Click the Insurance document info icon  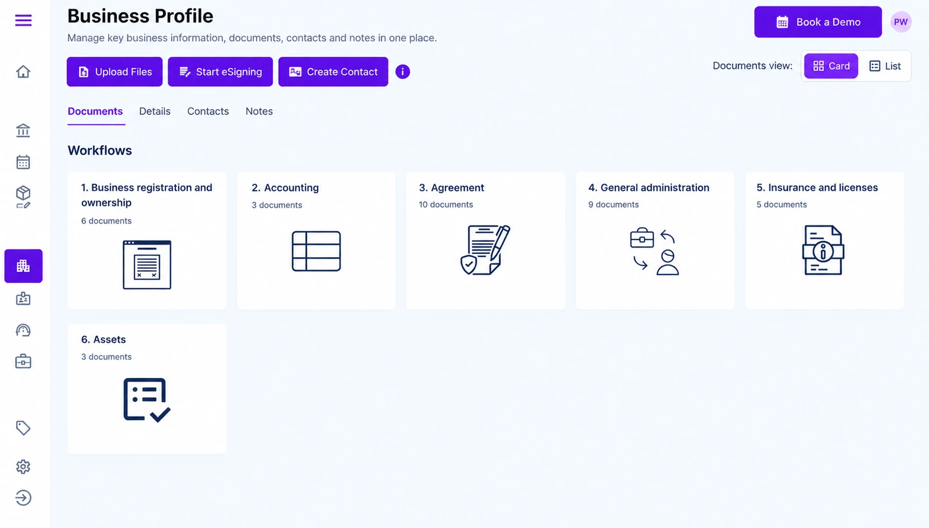[x=823, y=250]
